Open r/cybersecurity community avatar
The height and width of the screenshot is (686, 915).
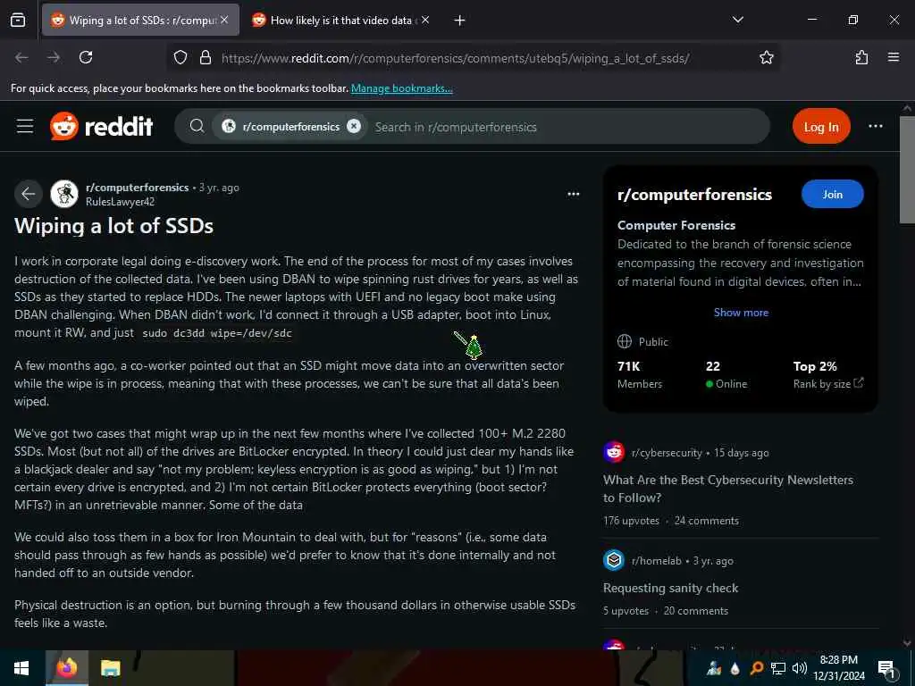point(614,452)
